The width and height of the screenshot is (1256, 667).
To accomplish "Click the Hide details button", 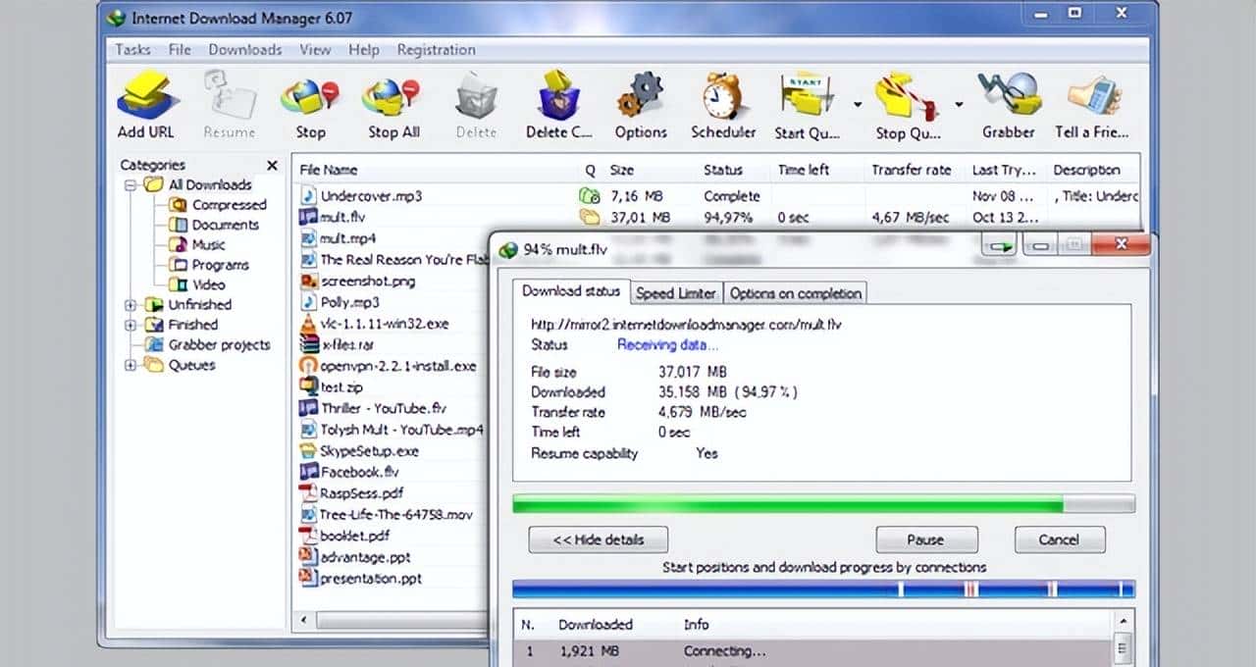I will coord(598,539).
